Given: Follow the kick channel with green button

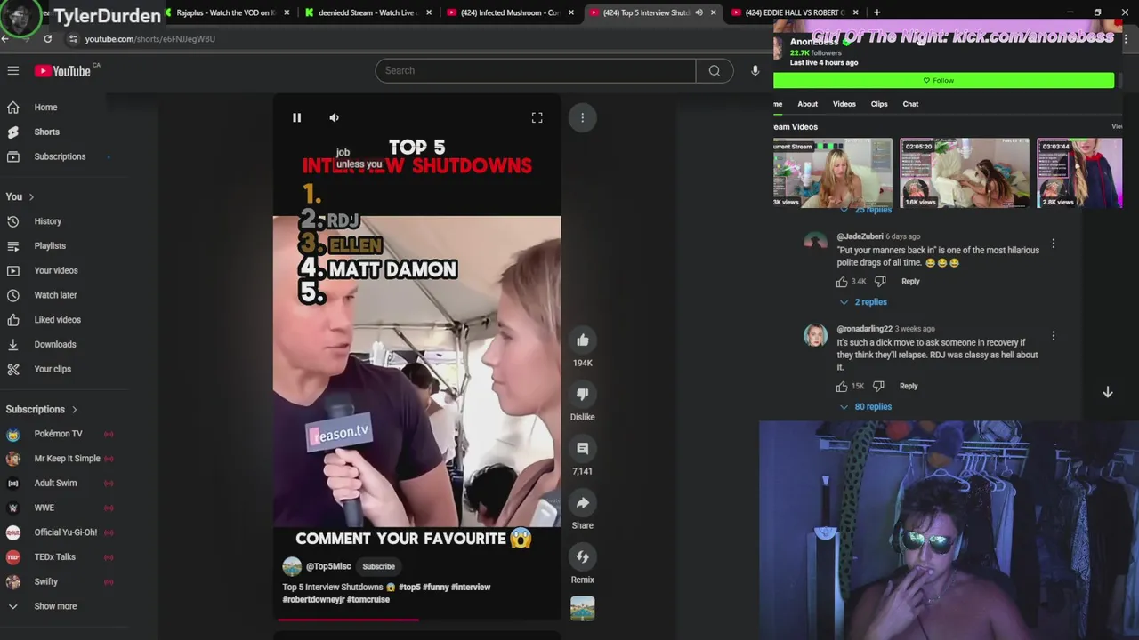Looking at the screenshot, I should coord(943,80).
